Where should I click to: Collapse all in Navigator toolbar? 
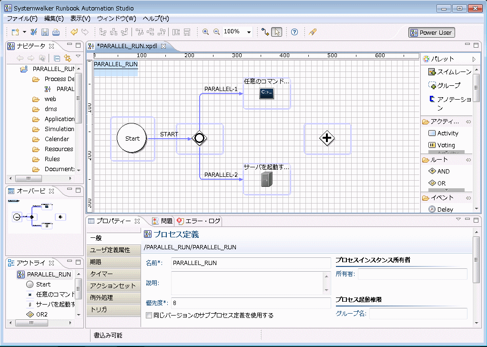click(57, 58)
